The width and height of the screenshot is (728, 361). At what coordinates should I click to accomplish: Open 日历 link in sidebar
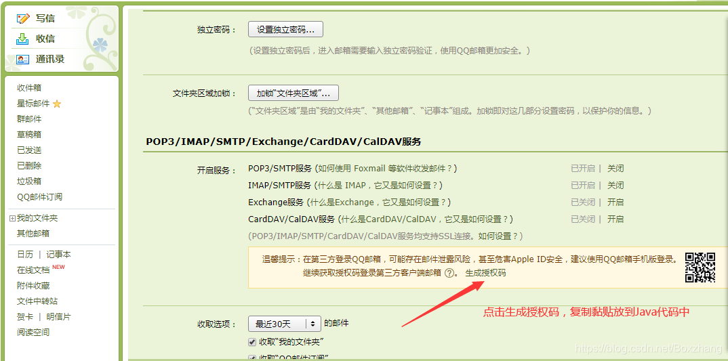pyautogui.click(x=25, y=254)
